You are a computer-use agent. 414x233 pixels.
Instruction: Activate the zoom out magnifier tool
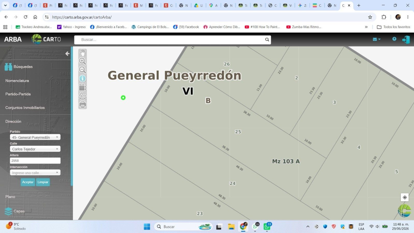83,70
